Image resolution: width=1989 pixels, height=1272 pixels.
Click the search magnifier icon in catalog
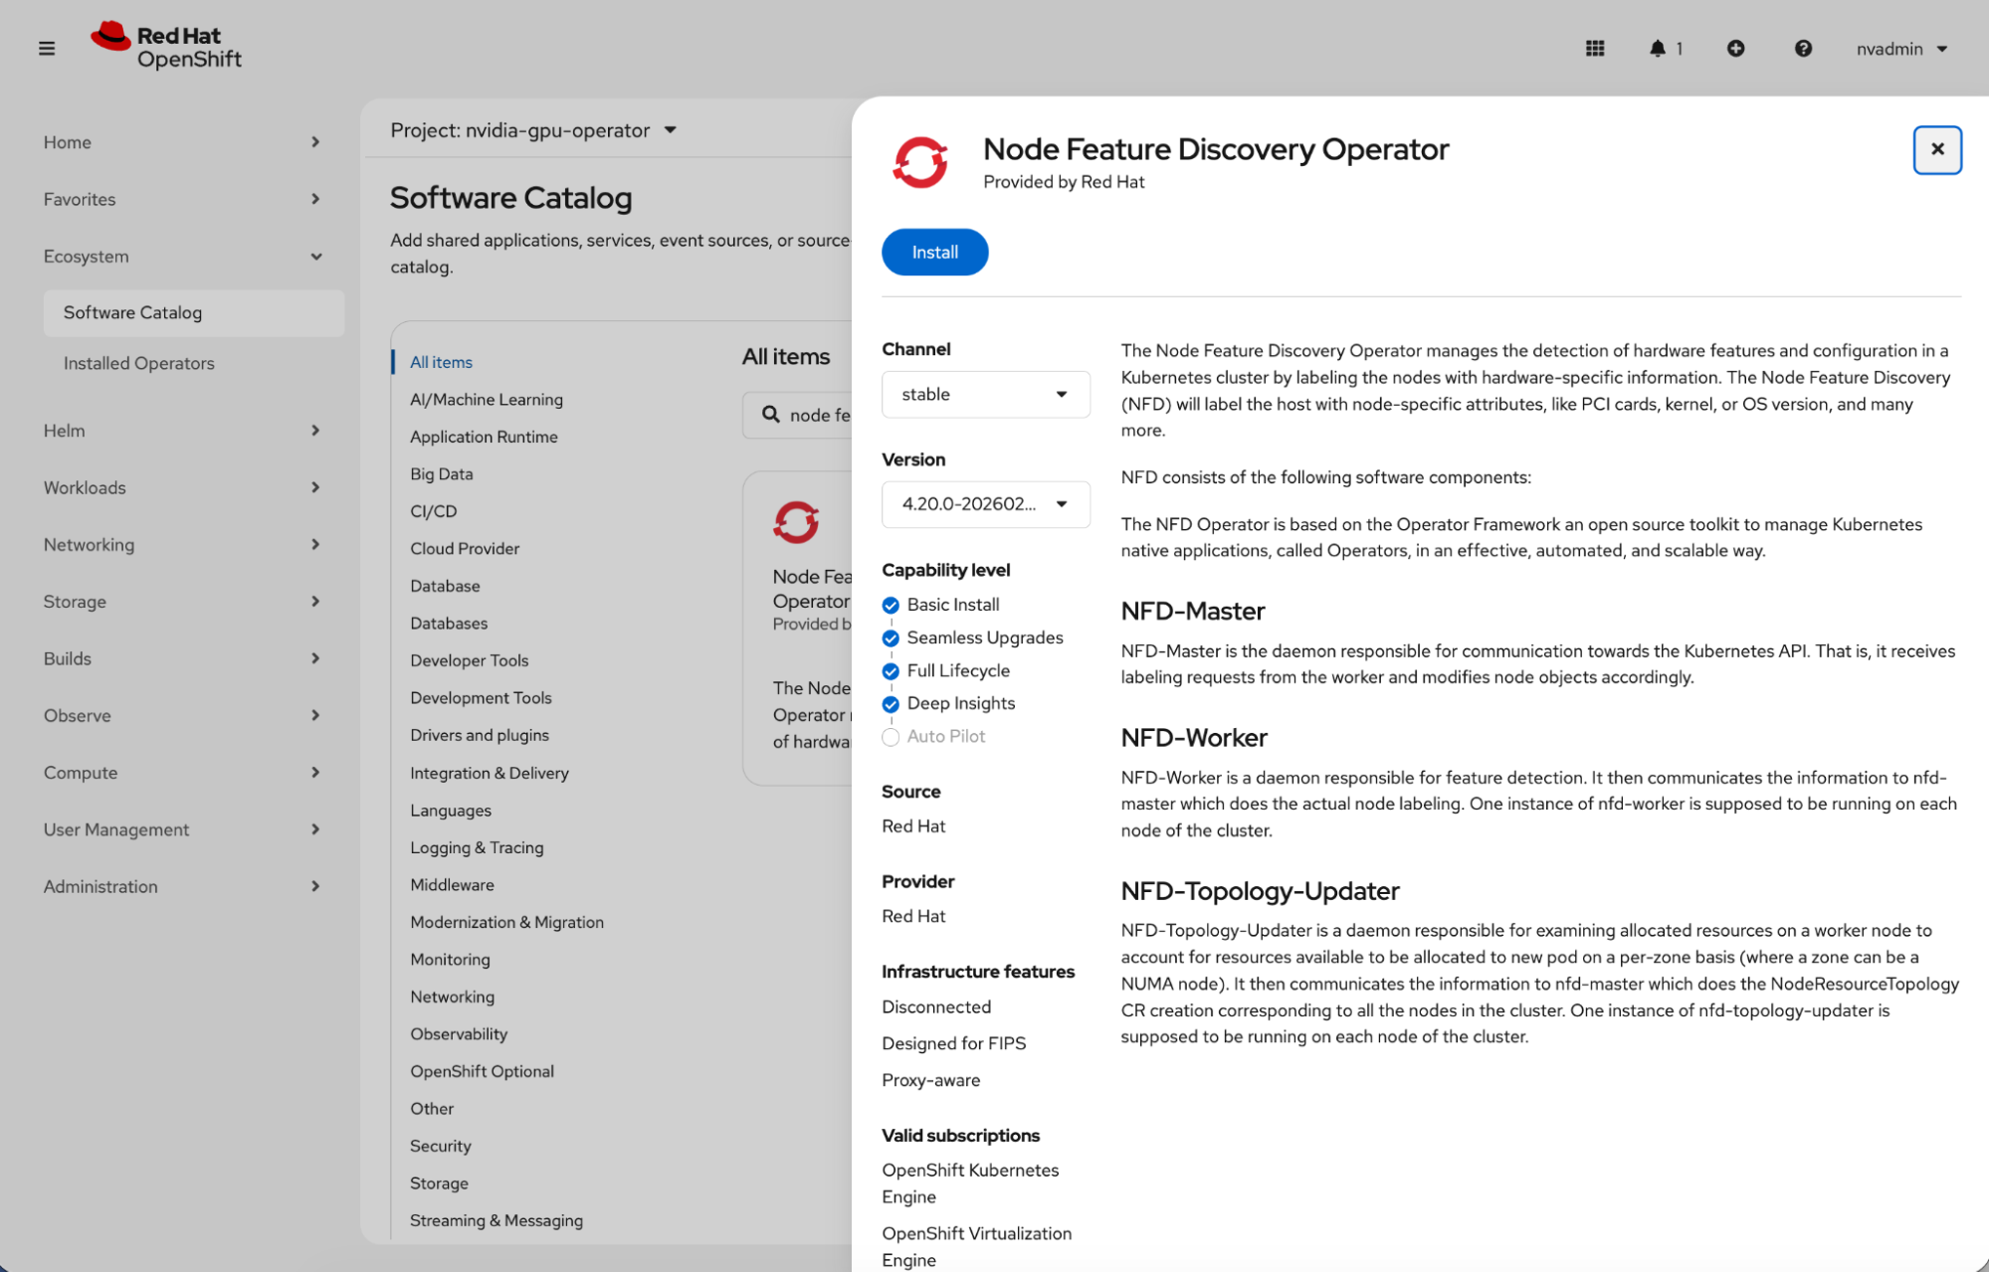(770, 414)
